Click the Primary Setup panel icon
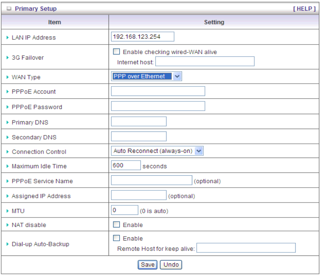Viewport: 321px width, 276px height. (x=9, y=9)
